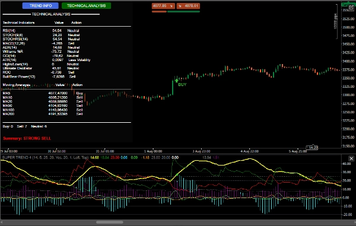Viewport: 356px width, 226px height.
Task: Select the STOCHRSI(14) indicator name
Action: click(x=15, y=39)
